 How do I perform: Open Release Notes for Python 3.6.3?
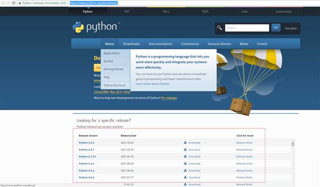(244, 142)
